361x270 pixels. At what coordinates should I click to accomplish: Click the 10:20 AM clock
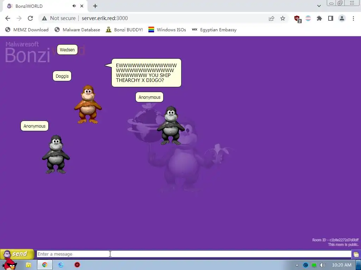click(342, 265)
